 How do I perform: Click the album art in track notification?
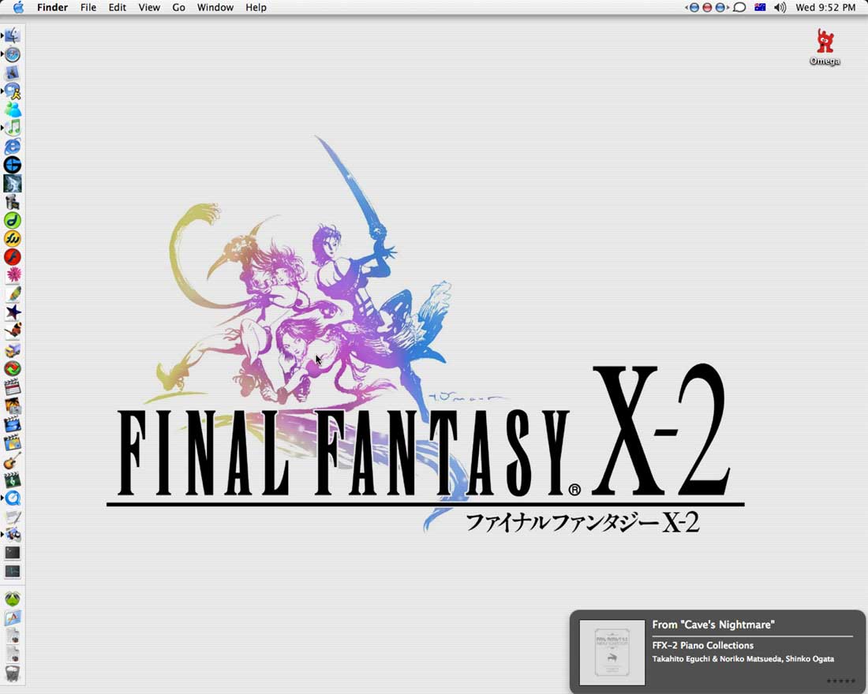[612, 652]
